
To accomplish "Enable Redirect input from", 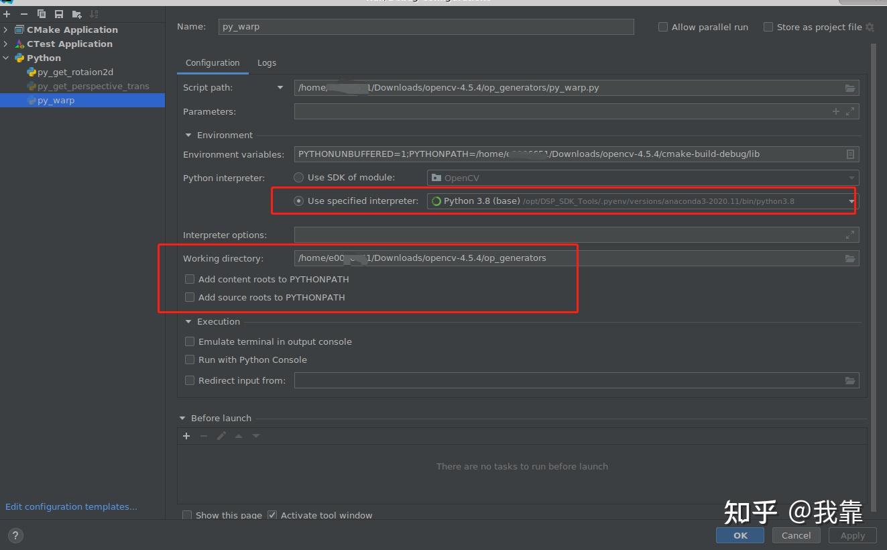I will pos(190,380).
